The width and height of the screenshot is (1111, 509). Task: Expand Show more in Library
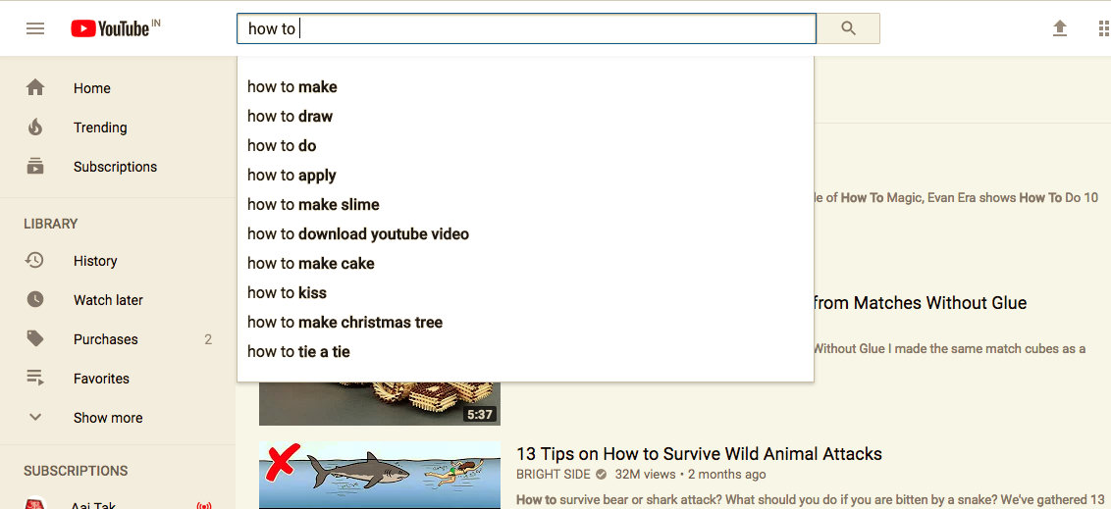(107, 418)
